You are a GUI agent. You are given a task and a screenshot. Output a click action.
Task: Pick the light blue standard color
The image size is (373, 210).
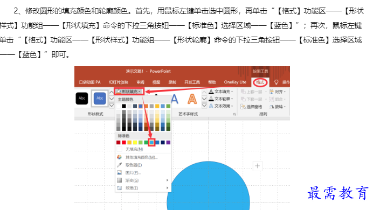pos(151,143)
